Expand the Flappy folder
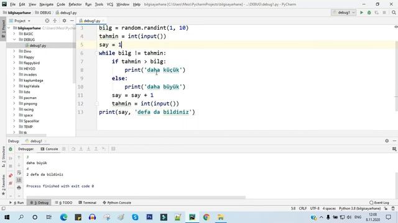The height and width of the screenshot is (223, 398). 14,57
